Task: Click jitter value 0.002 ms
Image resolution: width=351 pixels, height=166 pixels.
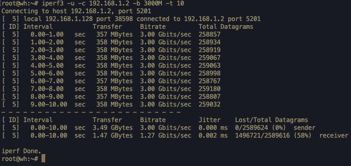Action: point(213,135)
